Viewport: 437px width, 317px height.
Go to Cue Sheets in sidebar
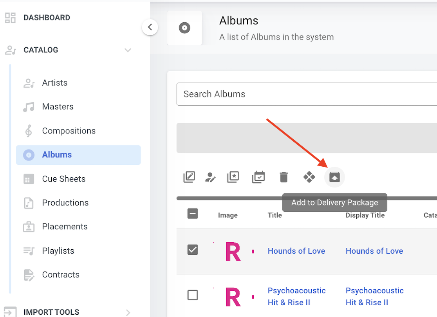(x=63, y=179)
